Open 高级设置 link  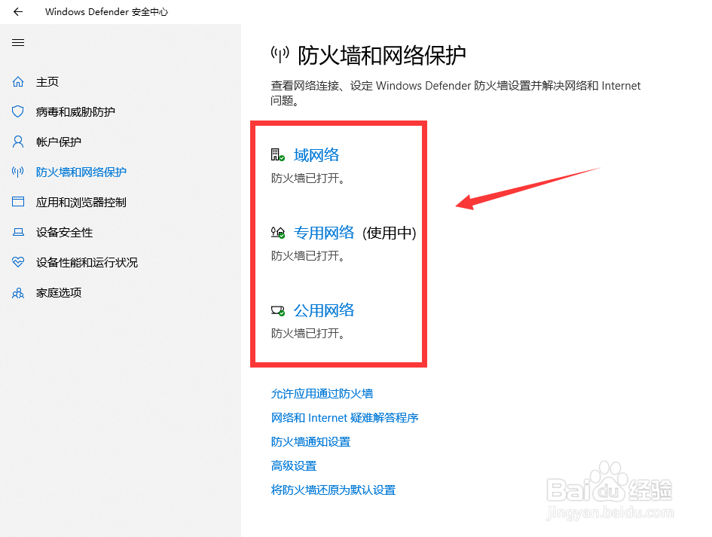tap(294, 465)
